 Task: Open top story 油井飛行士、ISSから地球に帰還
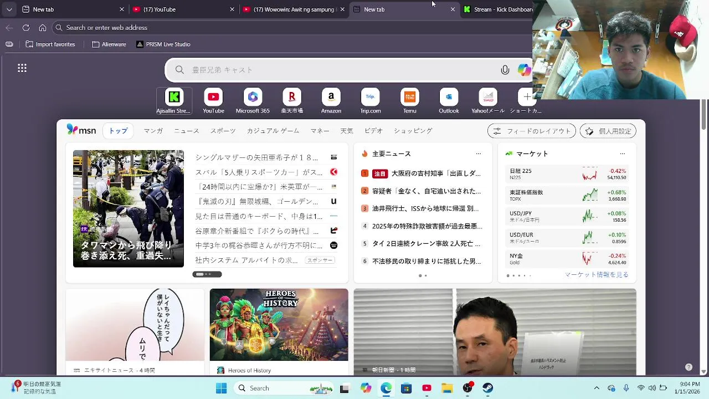point(425,209)
